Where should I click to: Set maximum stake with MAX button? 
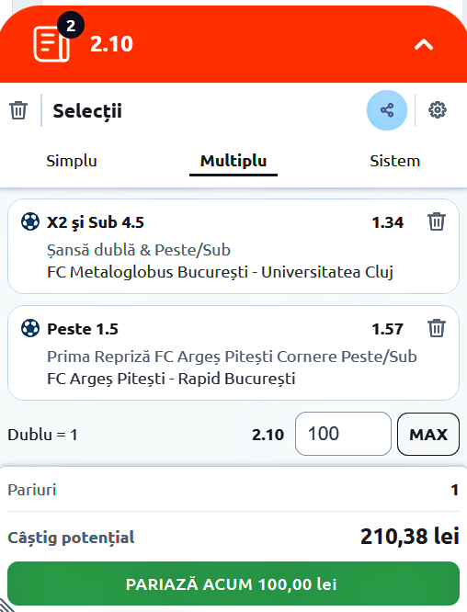428,434
